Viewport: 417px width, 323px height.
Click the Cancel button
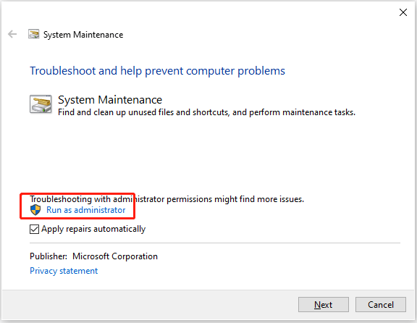coord(381,304)
